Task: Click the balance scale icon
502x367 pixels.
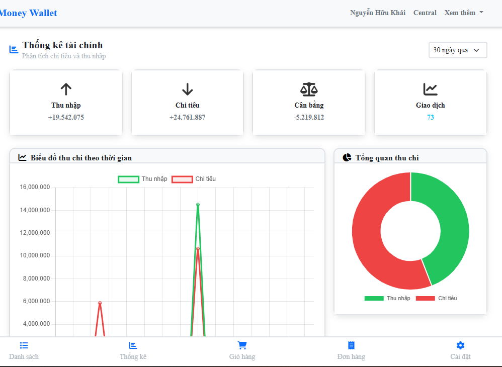Action: [x=309, y=89]
